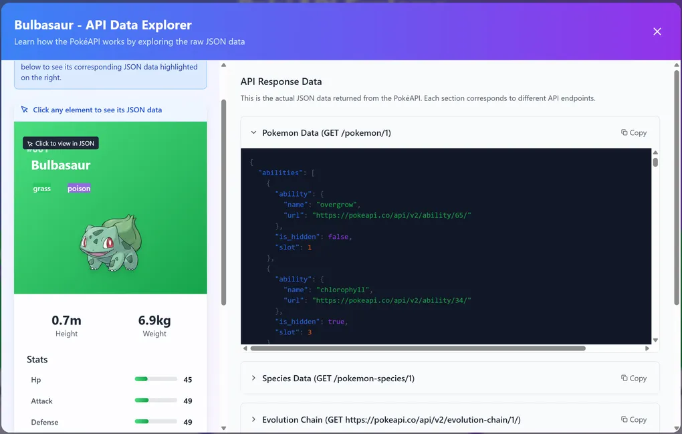Click the Bulbasaur name heading
The width and height of the screenshot is (682, 434).
pyautogui.click(x=61, y=165)
